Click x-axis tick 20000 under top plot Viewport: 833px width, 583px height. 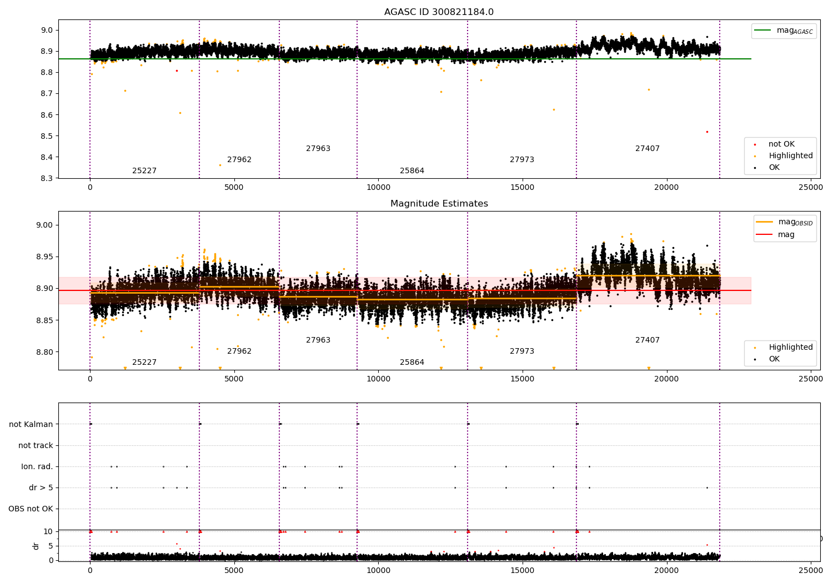[x=666, y=188]
